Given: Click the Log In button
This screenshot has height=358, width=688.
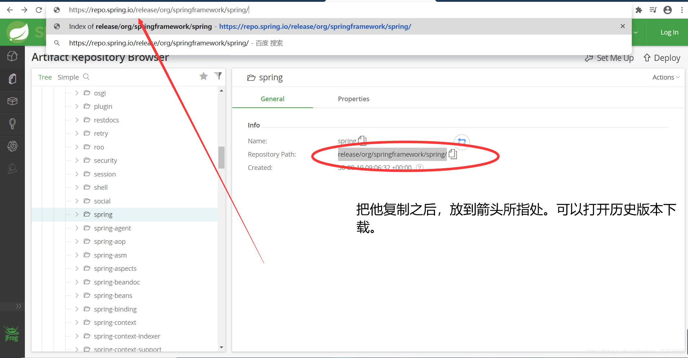Looking at the screenshot, I should click(x=669, y=32).
